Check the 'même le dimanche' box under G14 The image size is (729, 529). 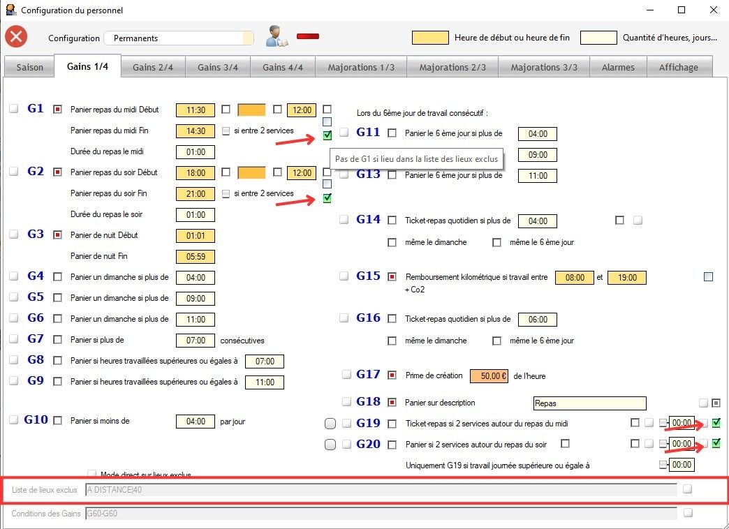click(x=392, y=243)
